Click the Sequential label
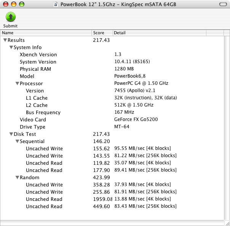Image resolution: width=230 pixels, height=226 pixels. click(32, 141)
